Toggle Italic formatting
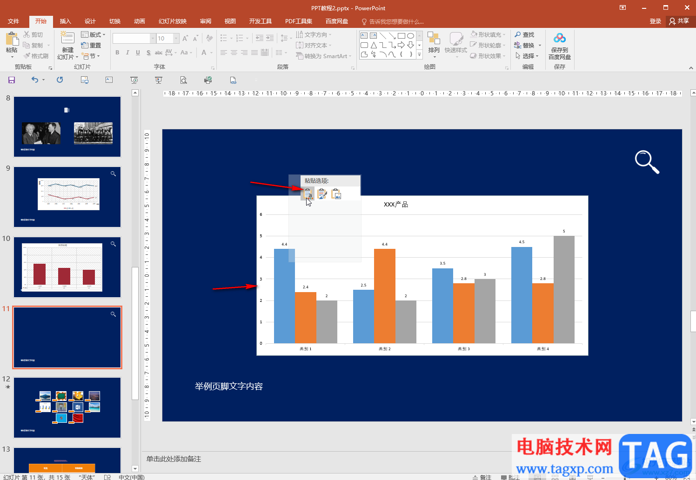 pyautogui.click(x=127, y=53)
